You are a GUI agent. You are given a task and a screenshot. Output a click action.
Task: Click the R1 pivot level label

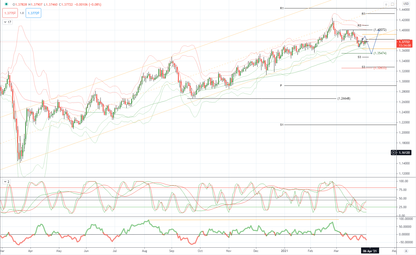coord(282,8)
